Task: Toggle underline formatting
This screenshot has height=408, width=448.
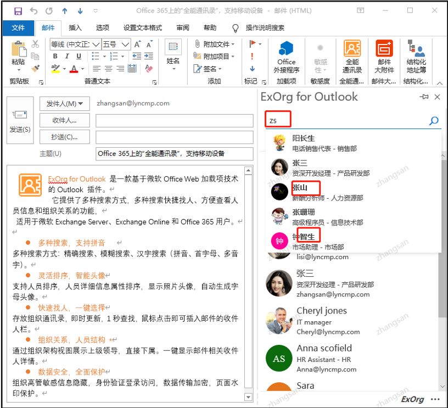Action: click(x=79, y=56)
